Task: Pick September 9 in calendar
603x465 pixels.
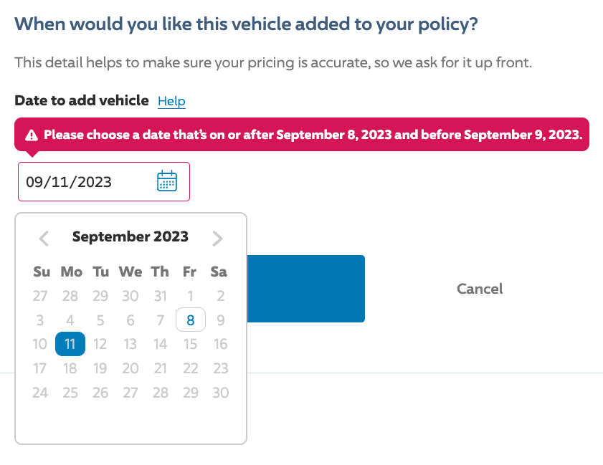Action: point(220,320)
